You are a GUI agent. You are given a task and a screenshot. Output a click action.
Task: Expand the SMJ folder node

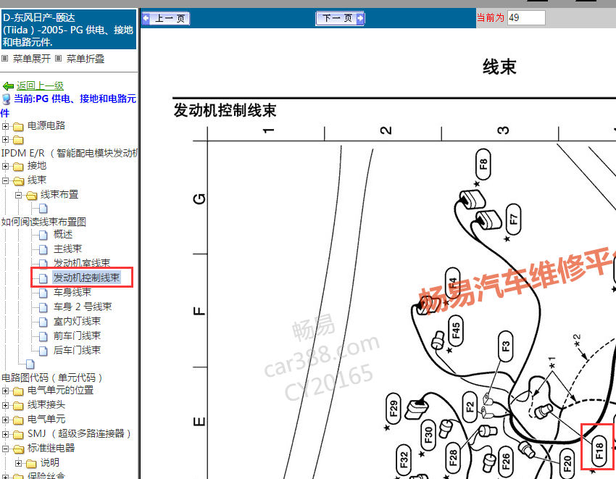tap(5, 434)
